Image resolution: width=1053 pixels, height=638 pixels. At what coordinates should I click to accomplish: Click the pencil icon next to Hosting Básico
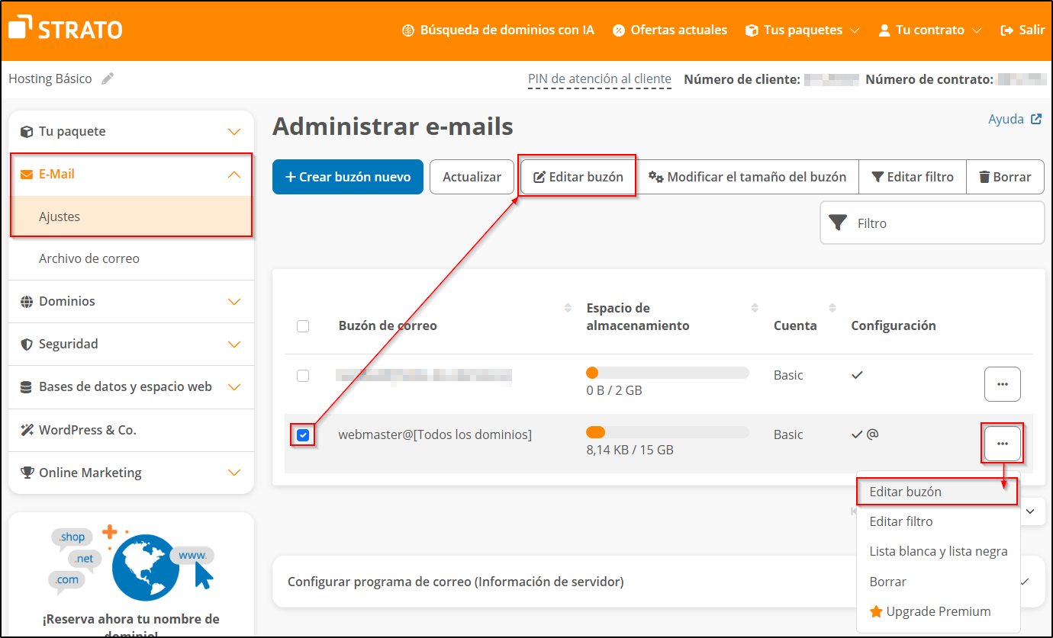click(108, 79)
